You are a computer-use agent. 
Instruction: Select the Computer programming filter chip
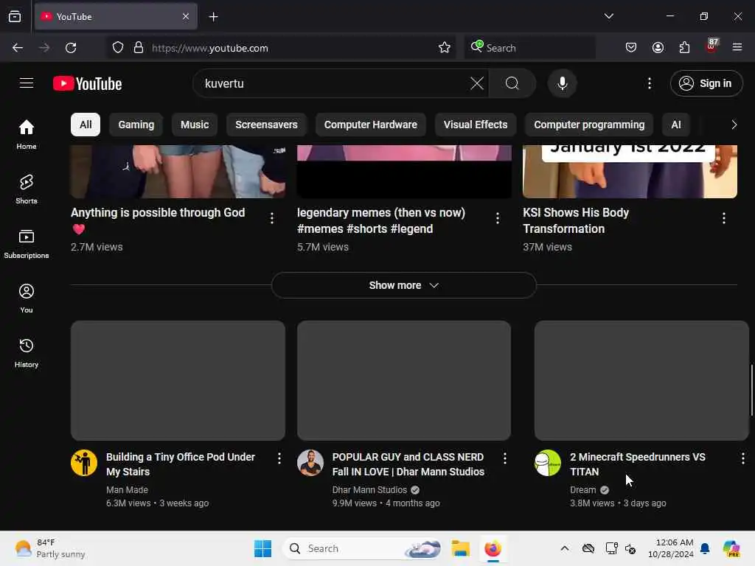[589, 125]
